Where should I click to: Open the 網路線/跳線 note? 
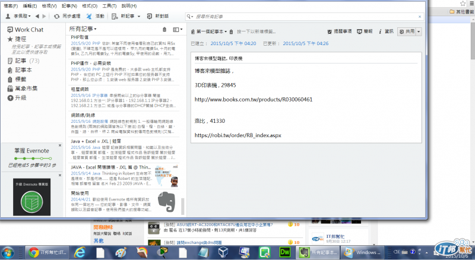click(x=123, y=123)
